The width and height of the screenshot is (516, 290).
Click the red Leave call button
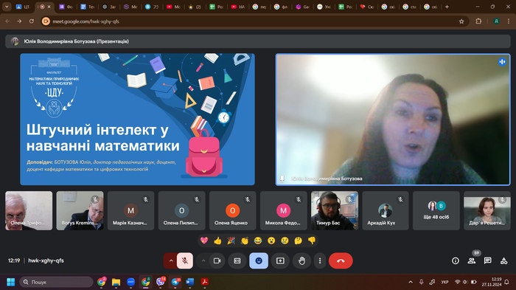[341, 260]
